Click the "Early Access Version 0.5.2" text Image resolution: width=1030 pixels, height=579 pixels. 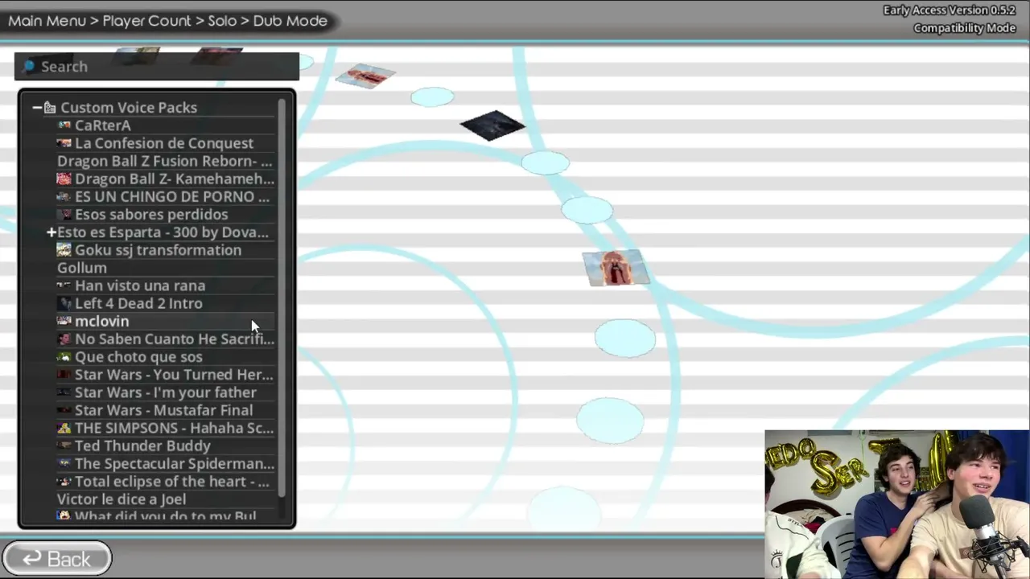950,10
